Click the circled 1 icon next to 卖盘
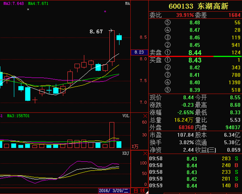Viewport: 242px width, 194px height. pyautogui.click(x=168, y=52)
